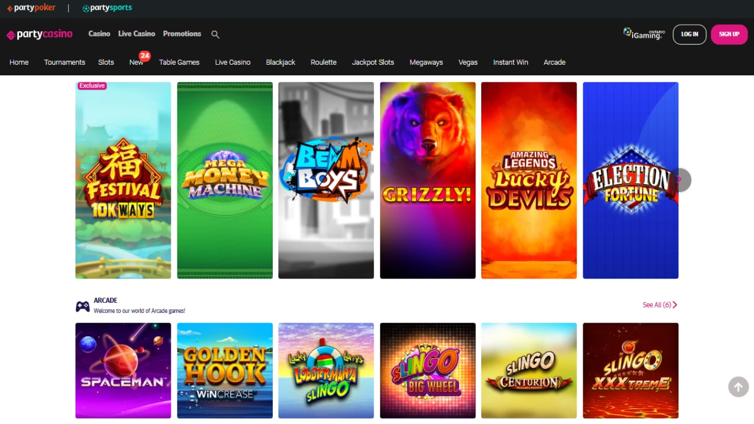754x424 pixels.
Task: Open Slingo Big Wheel game
Action: pyautogui.click(x=428, y=370)
